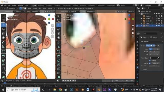Open the Edit Mode dropdown
The height and width of the screenshot is (92, 164).
12,8
